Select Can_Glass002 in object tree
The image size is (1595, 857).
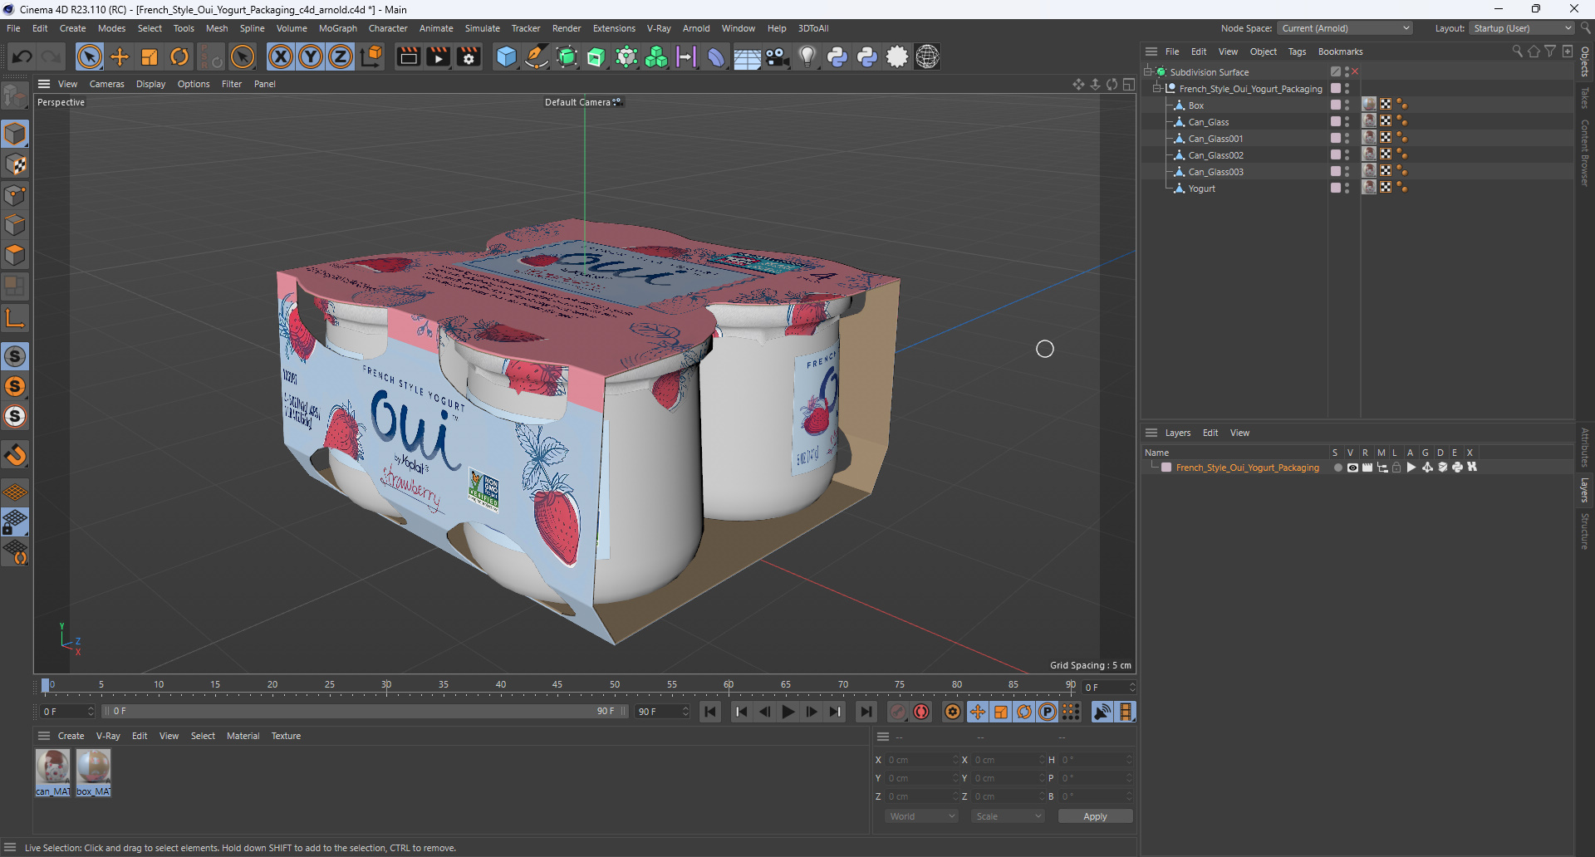[x=1215, y=155]
